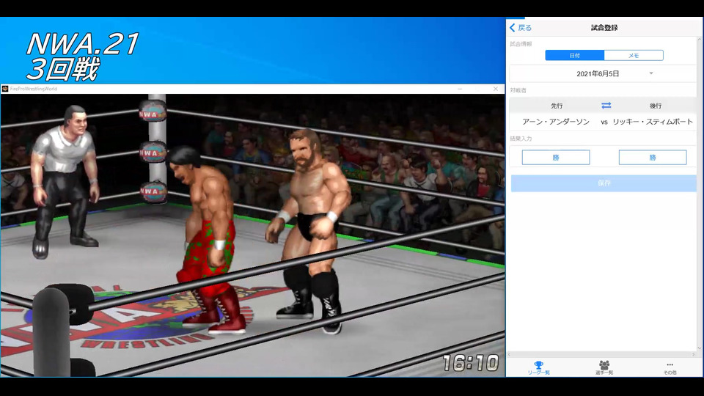
Task: Open the その他 more-options tab
Action: pos(670,367)
